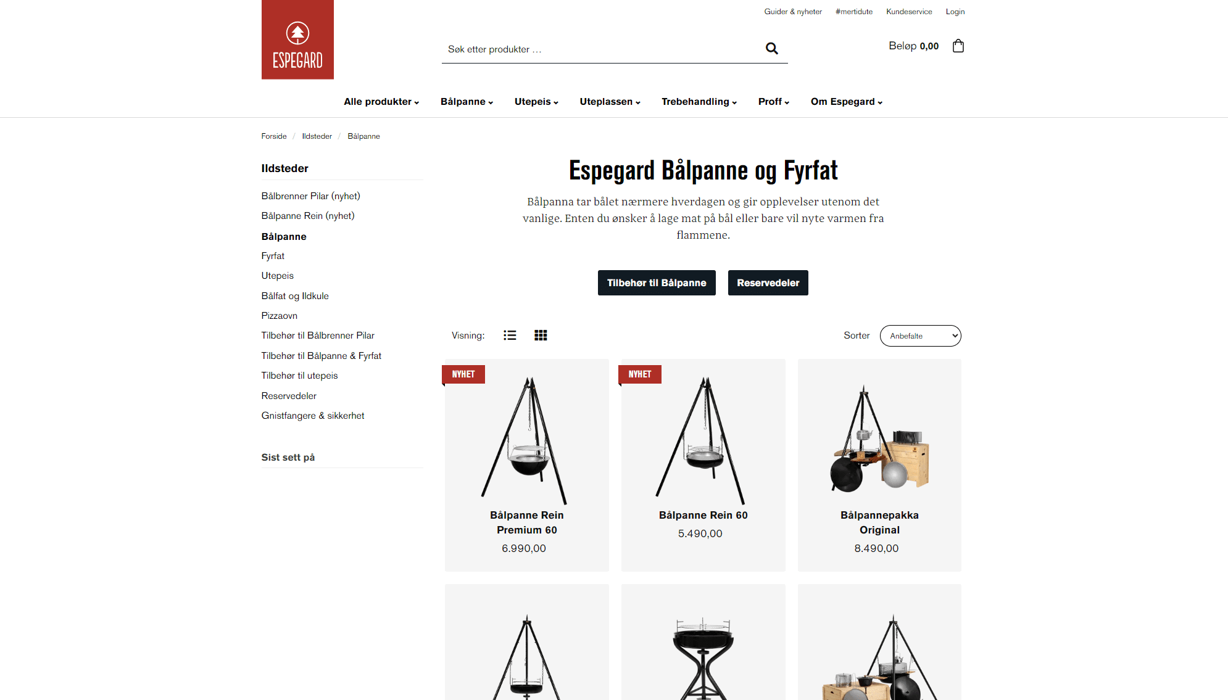Click the Reservedeler button
Image resolution: width=1228 pixels, height=700 pixels.
tap(768, 283)
